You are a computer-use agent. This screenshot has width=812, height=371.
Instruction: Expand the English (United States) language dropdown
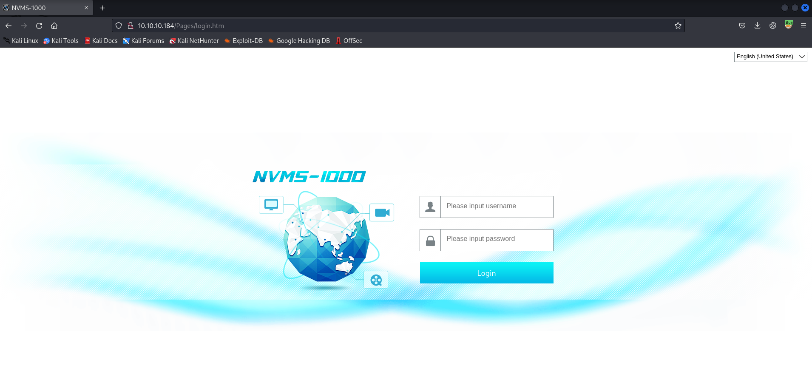(770, 57)
